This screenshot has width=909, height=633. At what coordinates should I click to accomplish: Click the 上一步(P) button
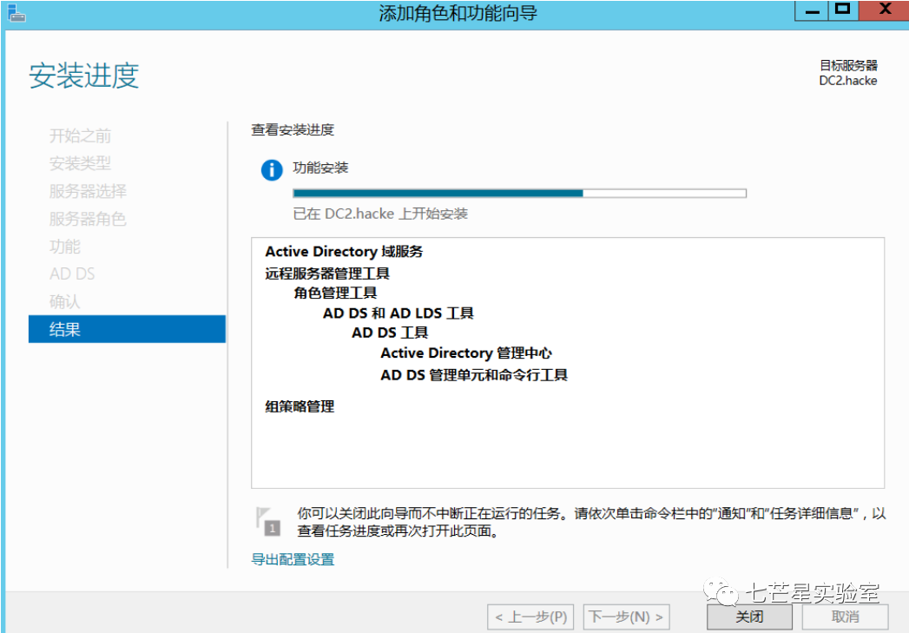pos(531,617)
